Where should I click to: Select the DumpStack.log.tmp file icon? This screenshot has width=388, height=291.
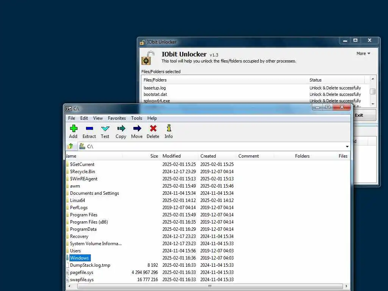click(67, 265)
